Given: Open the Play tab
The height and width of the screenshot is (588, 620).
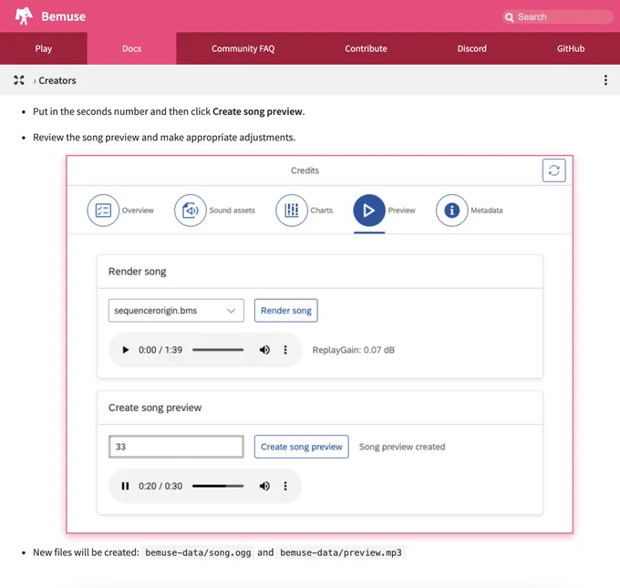Looking at the screenshot, I should pos(44,48).
